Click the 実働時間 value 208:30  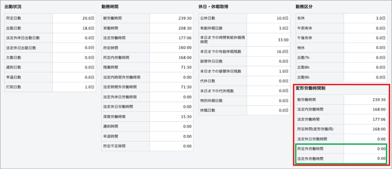[185, 28]
